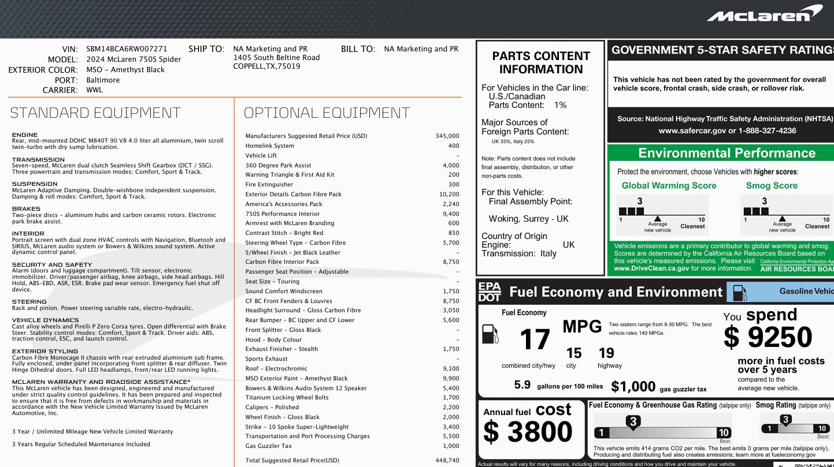Open the www.DriveClean.ca.gov link
Screen dimensions: 834x467
tap(651, 268)
